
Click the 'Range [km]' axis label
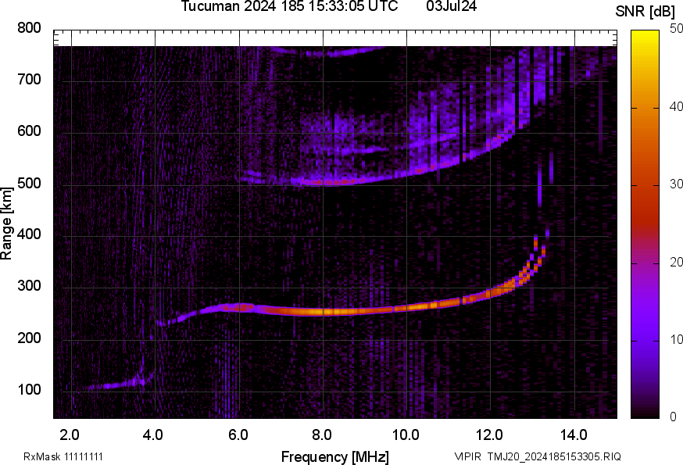pyautogui.click(x=6, y=224)
